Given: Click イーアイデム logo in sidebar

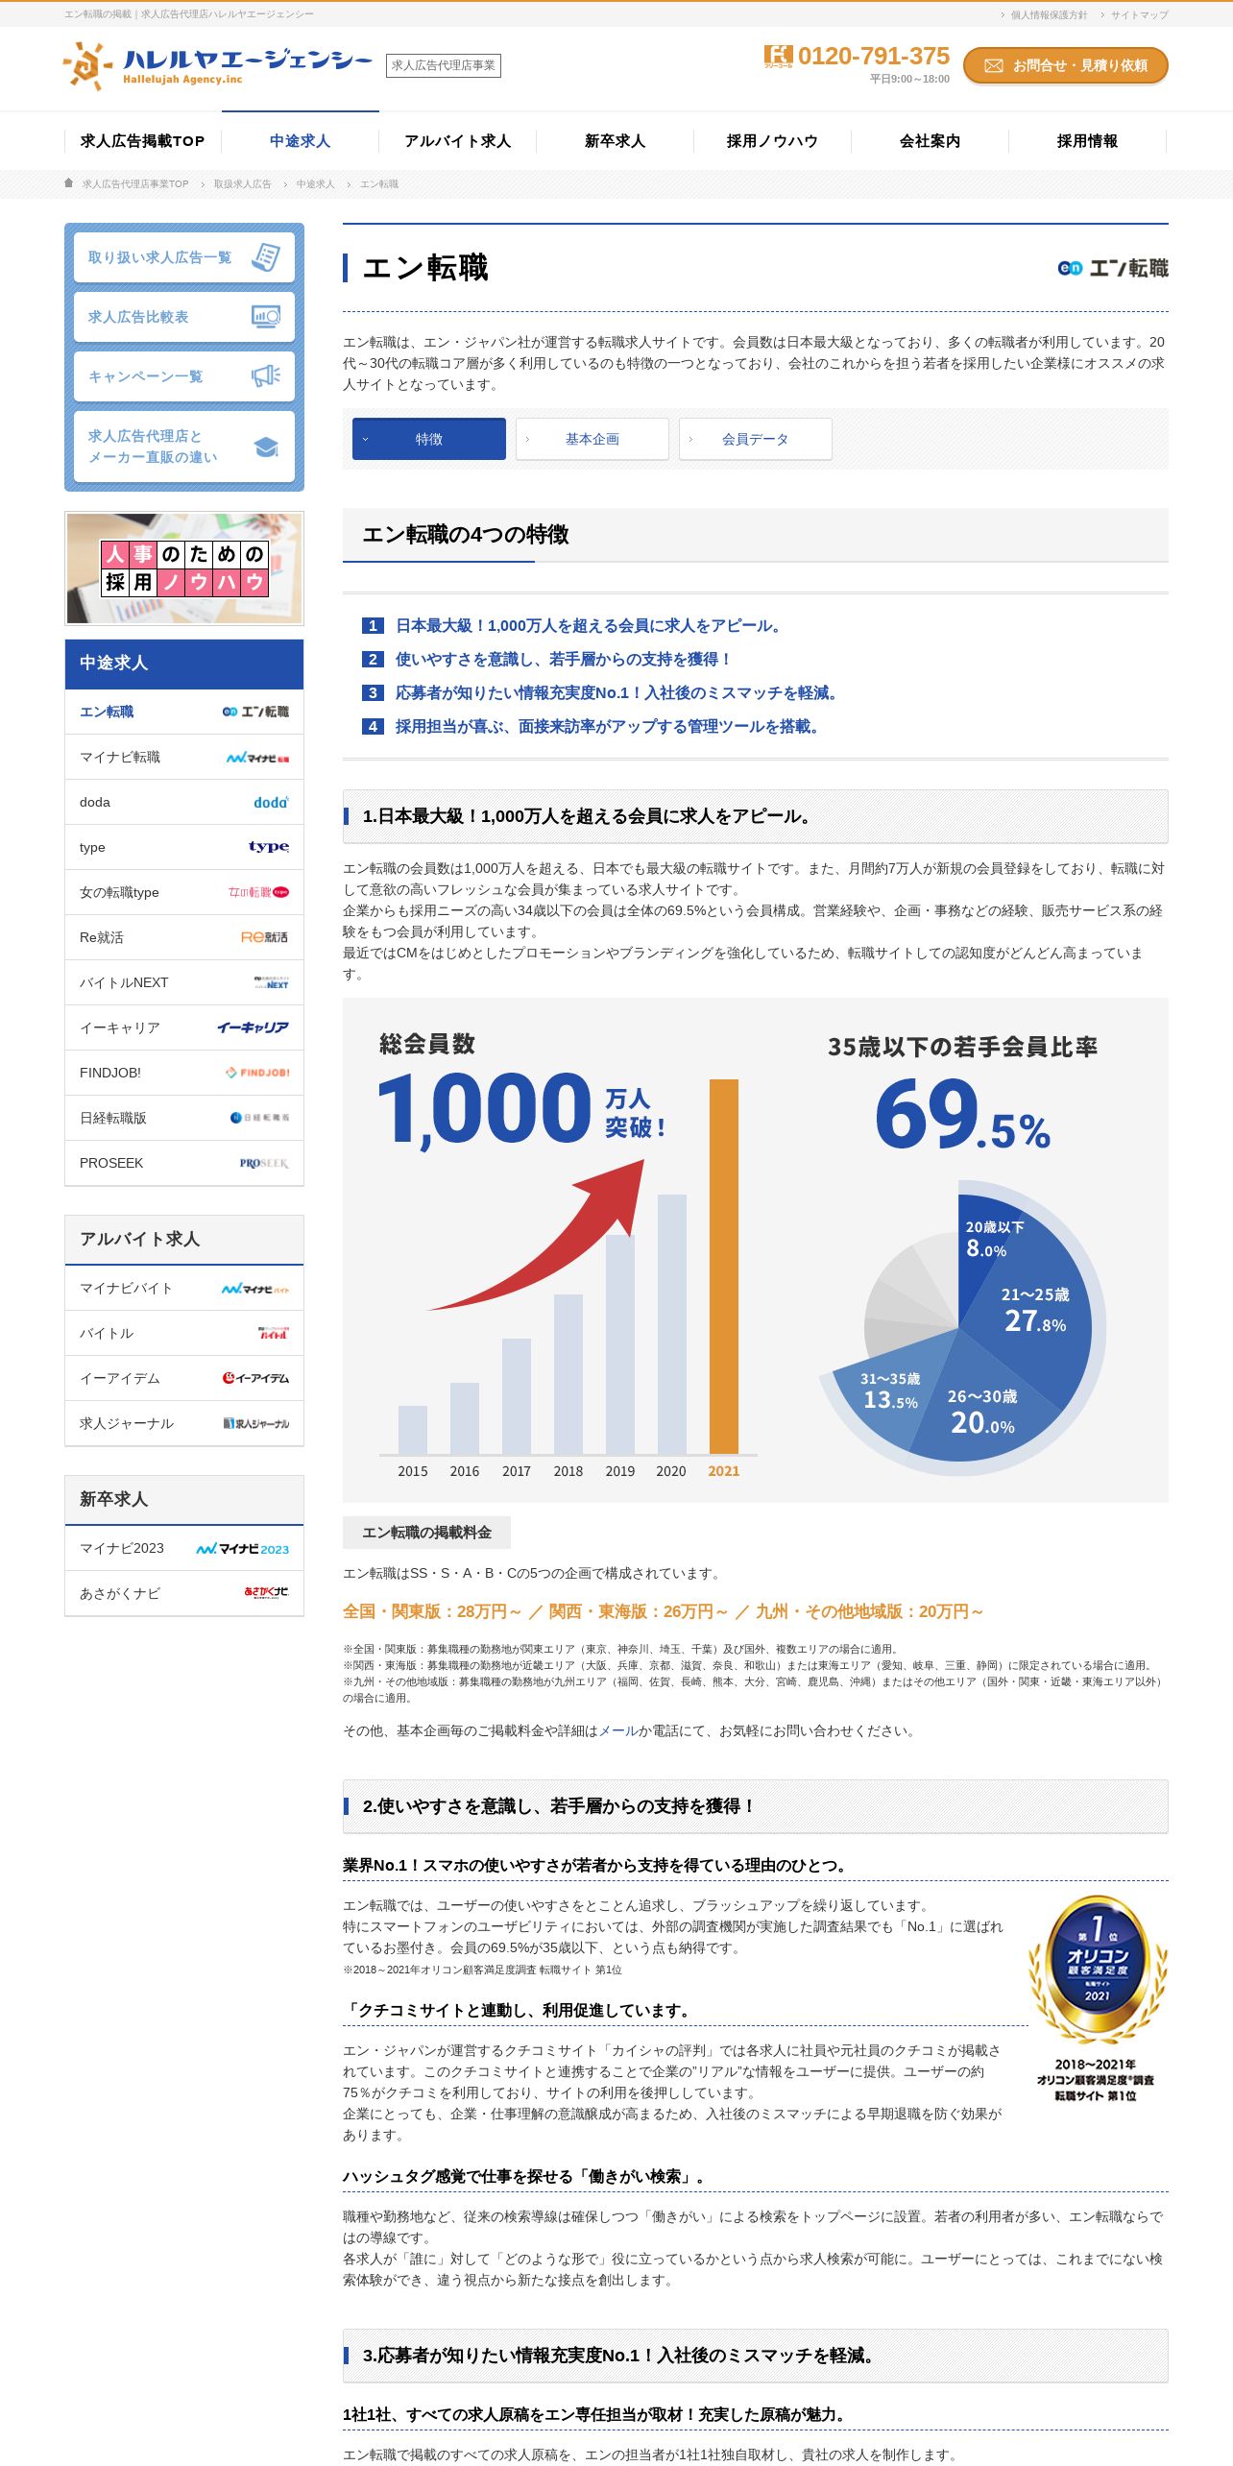Looking at the screenshot, I should coord(255,1378).
